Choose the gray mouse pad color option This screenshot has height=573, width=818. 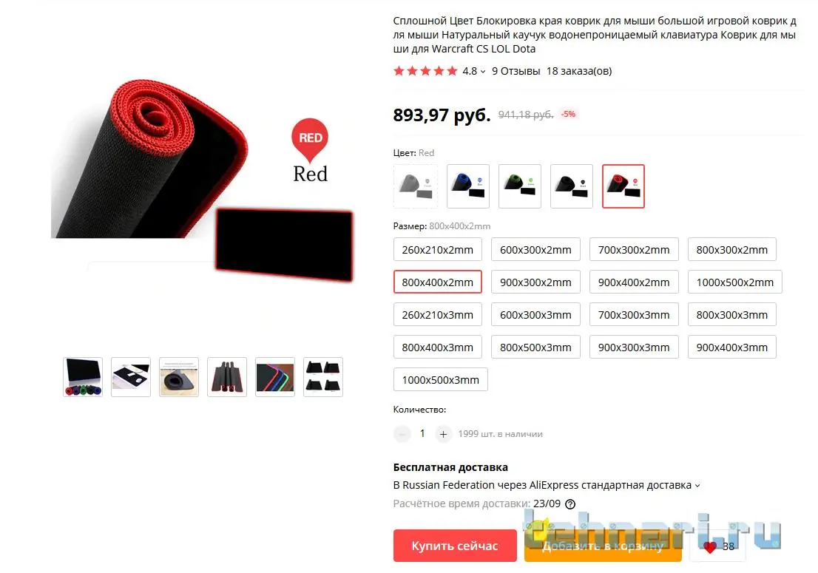pos(415,186)
